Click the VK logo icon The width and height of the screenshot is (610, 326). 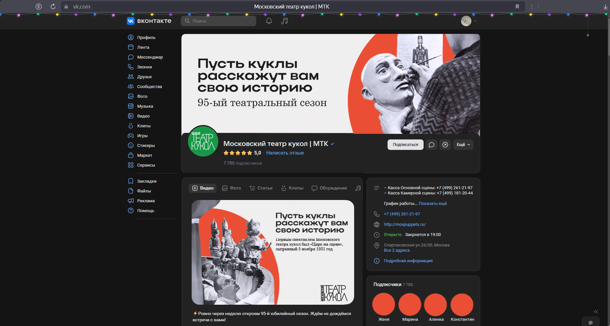(x=131, y=21)
